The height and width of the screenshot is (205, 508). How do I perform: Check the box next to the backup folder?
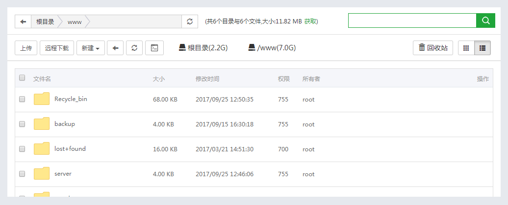tap(22, 124)
